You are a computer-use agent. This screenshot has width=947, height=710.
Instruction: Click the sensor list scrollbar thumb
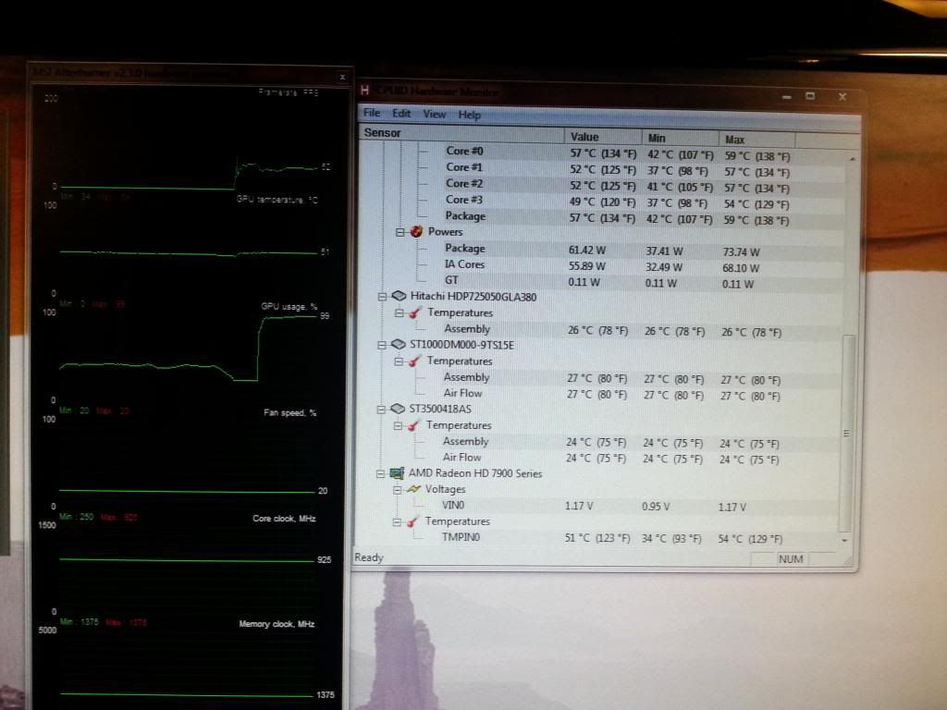click(847, 433)
